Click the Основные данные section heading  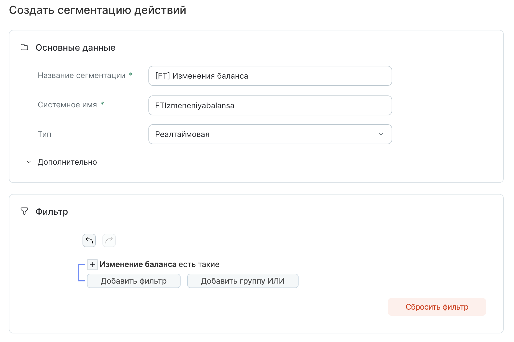pyautogui.click(x=75, y=48)
